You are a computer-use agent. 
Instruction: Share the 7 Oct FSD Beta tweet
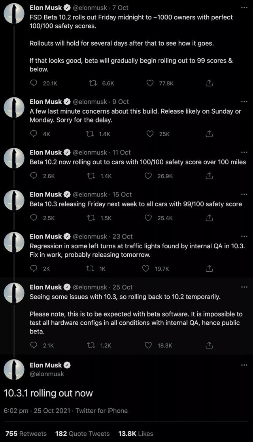210,83
